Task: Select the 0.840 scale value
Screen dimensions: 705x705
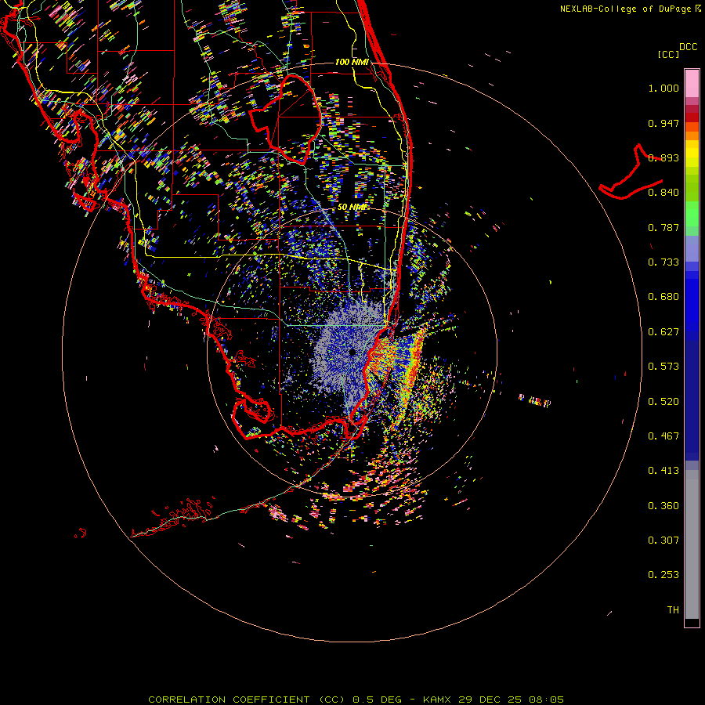Action: [x=663, y=193]
